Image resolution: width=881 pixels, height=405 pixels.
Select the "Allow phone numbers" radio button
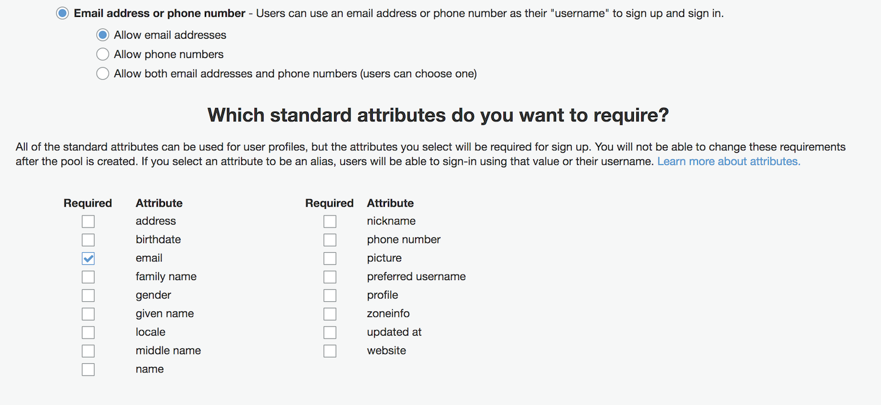103,54
